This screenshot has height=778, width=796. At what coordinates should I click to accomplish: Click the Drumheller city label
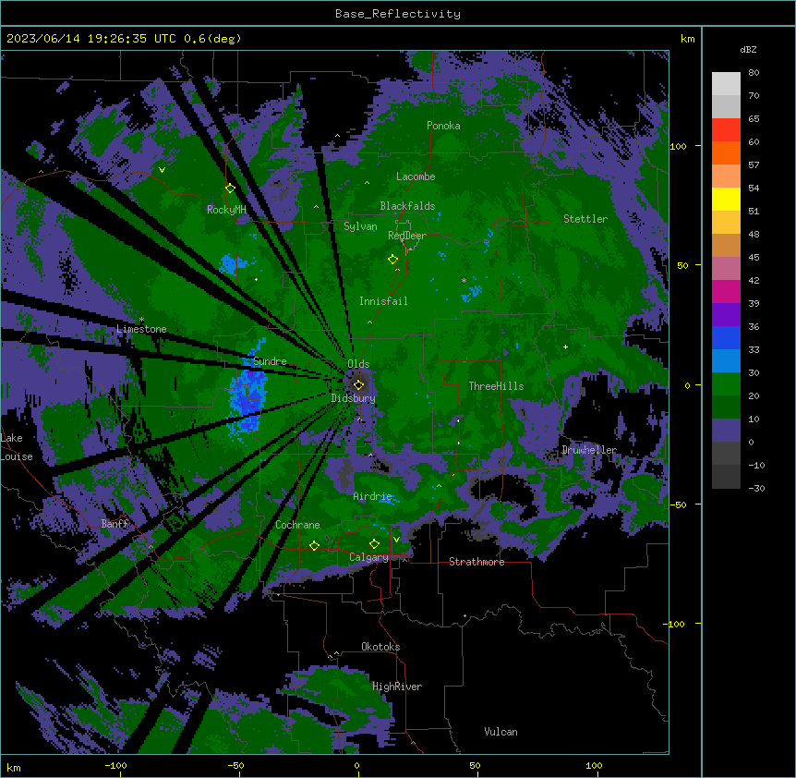589,450
